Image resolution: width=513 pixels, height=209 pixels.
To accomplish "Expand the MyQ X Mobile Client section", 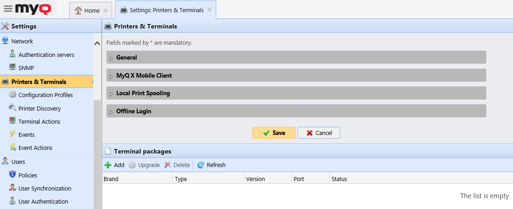I will 144,76.
